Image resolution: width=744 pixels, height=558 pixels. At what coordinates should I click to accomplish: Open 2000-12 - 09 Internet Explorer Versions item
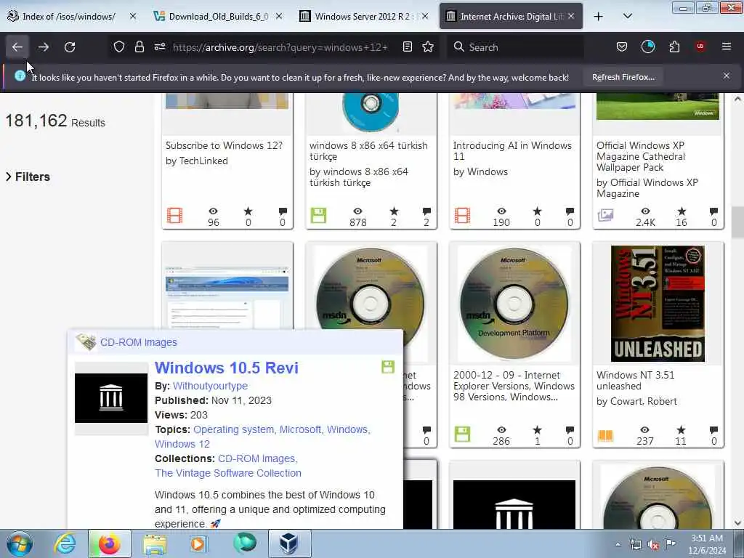(x=514, y=386)
